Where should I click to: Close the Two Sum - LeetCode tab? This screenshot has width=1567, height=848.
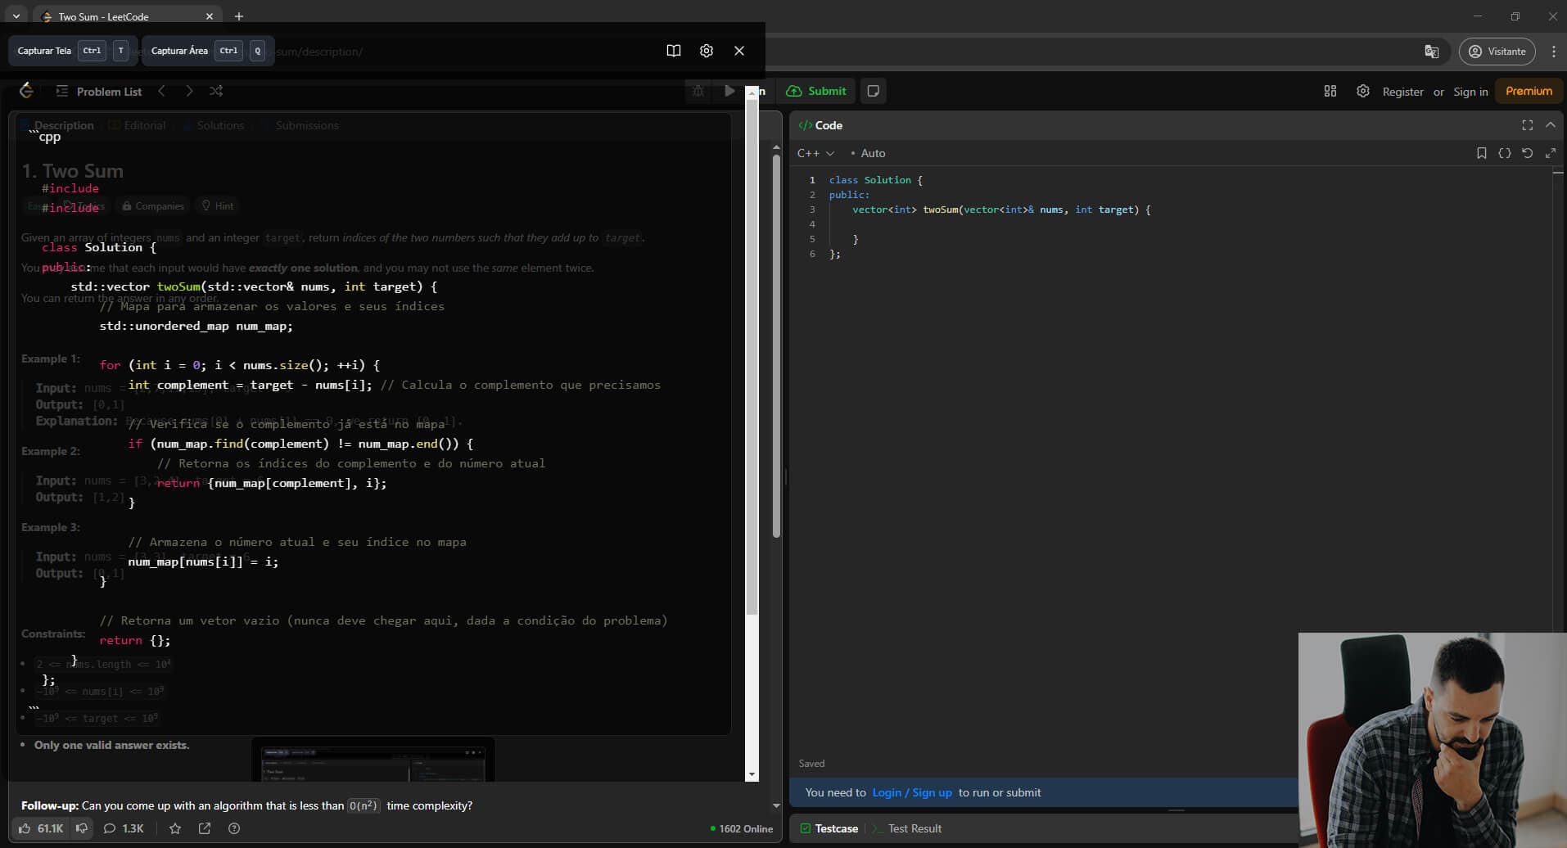tap(210, 16)
